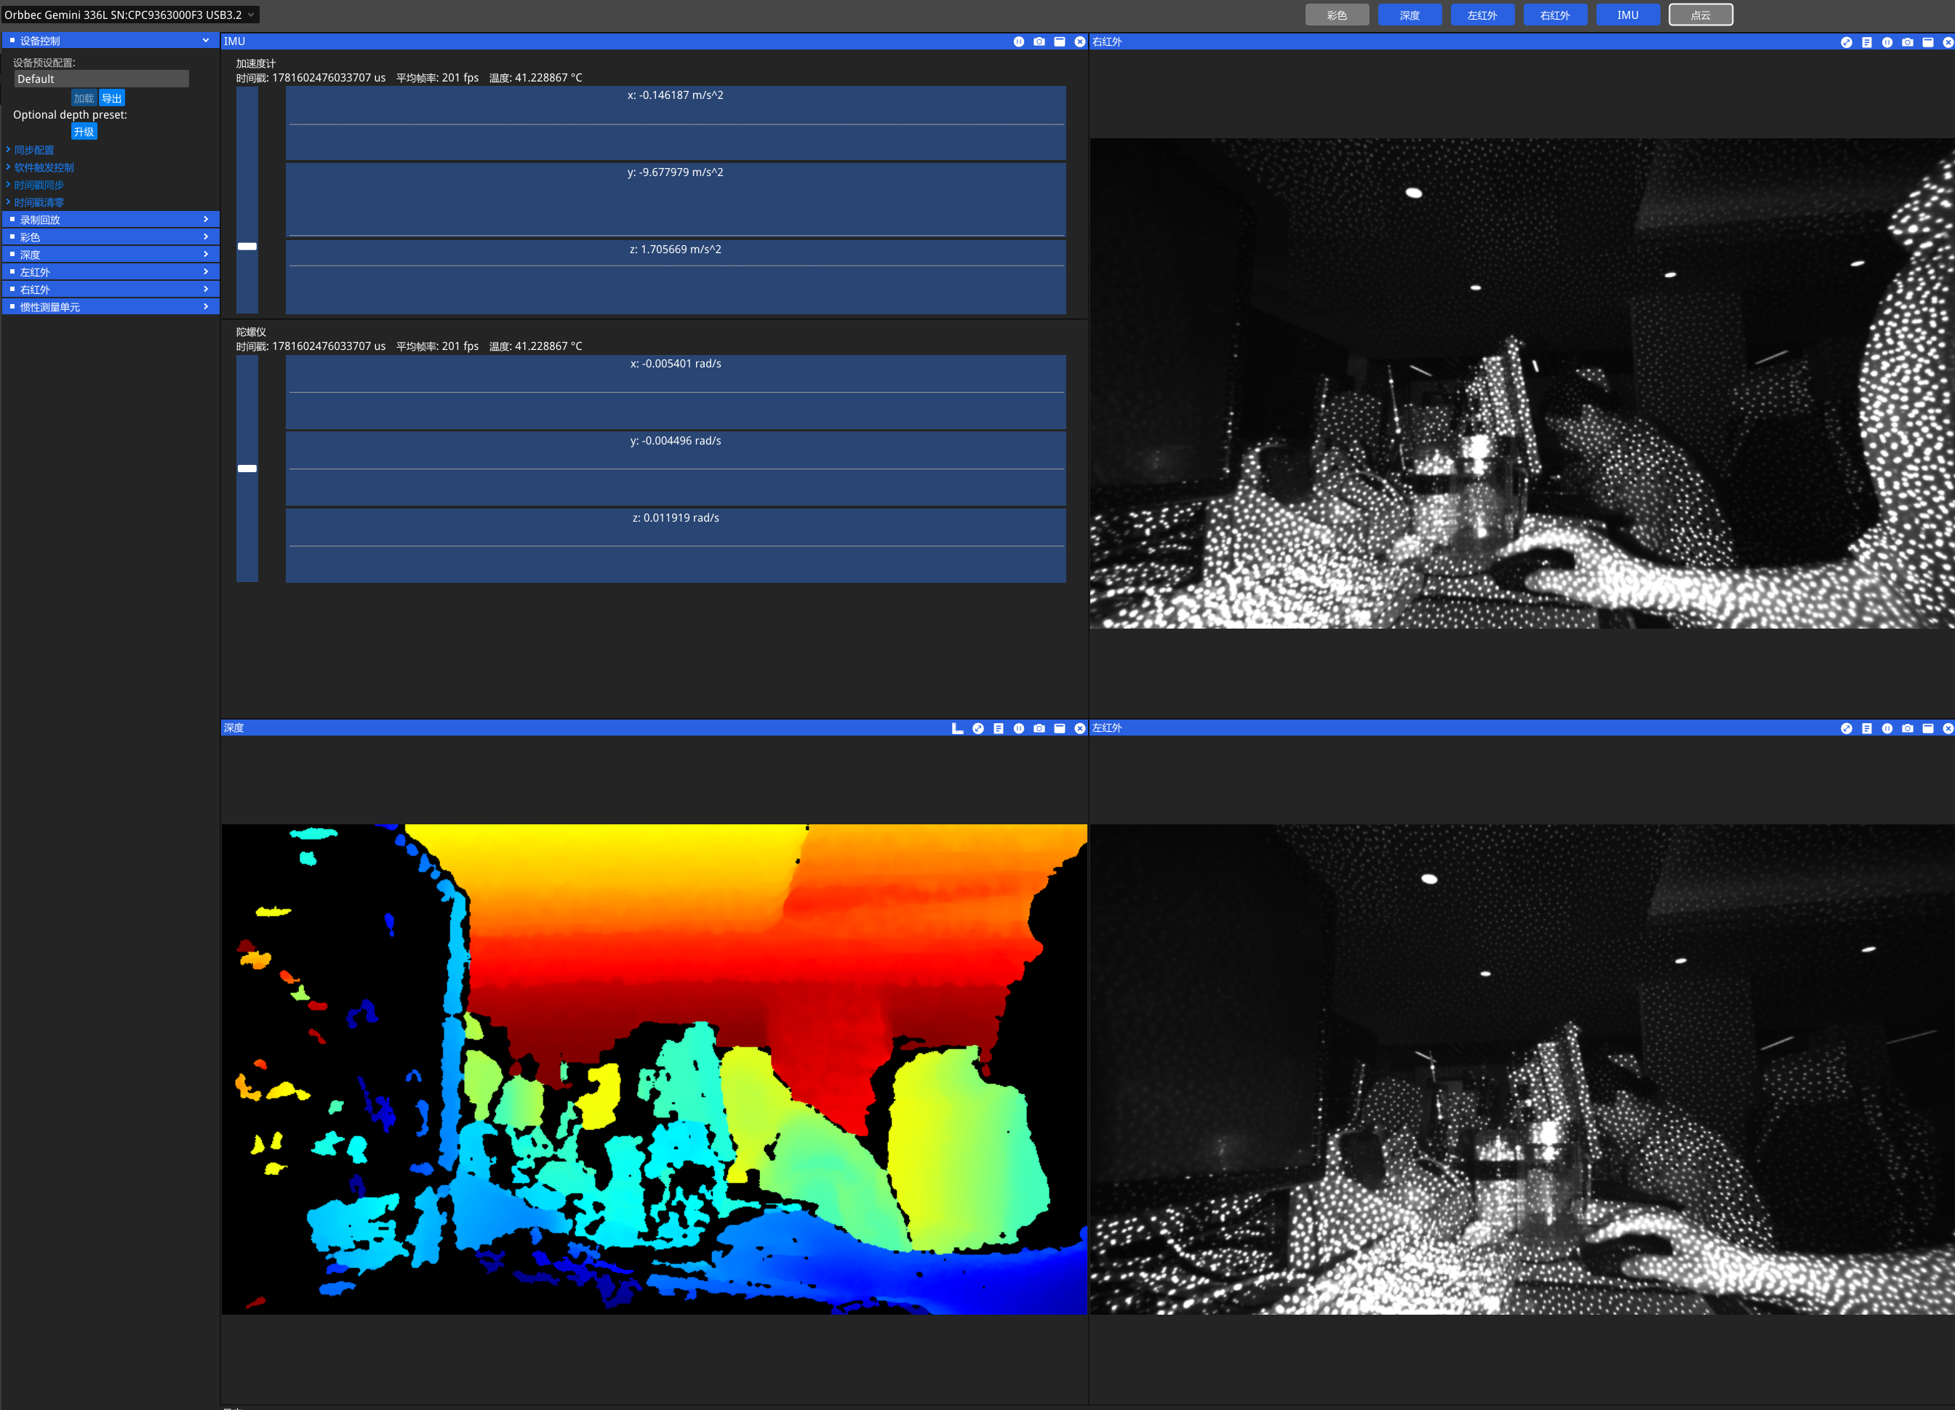Click the window icon in the 深度 panel header
Image resolution: width=1955 pixels, height=1410 pixels.
pyautogui.click(x=1060, y=729)
